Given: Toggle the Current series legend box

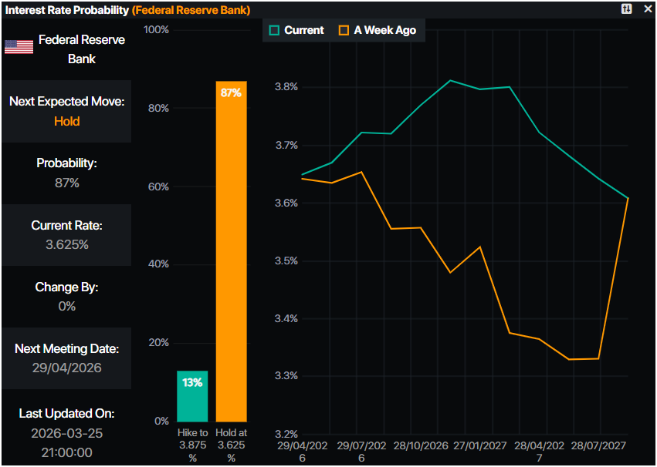Looking at the screenshot, I should (x=273, y=30).
